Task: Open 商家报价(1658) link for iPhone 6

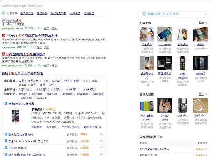Action: (92, 127)
